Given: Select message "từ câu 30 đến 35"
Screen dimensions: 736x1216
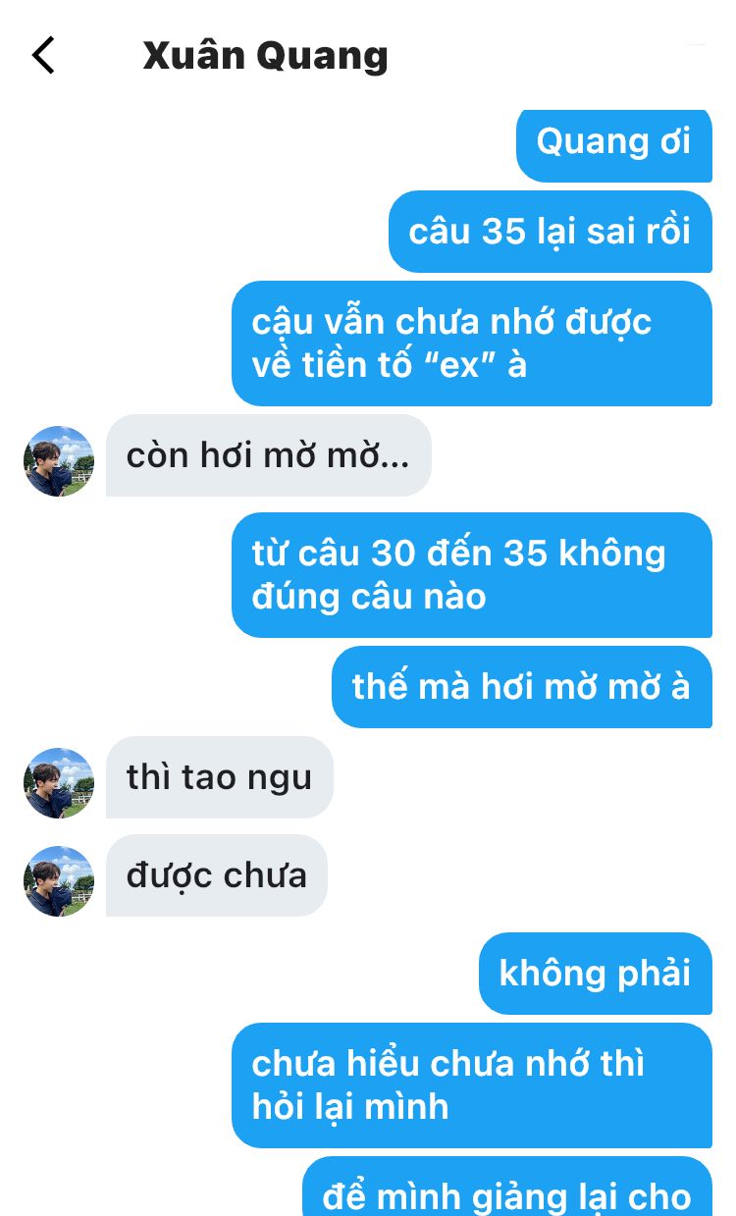Looking at the screenshot, I should coord(472,575).
